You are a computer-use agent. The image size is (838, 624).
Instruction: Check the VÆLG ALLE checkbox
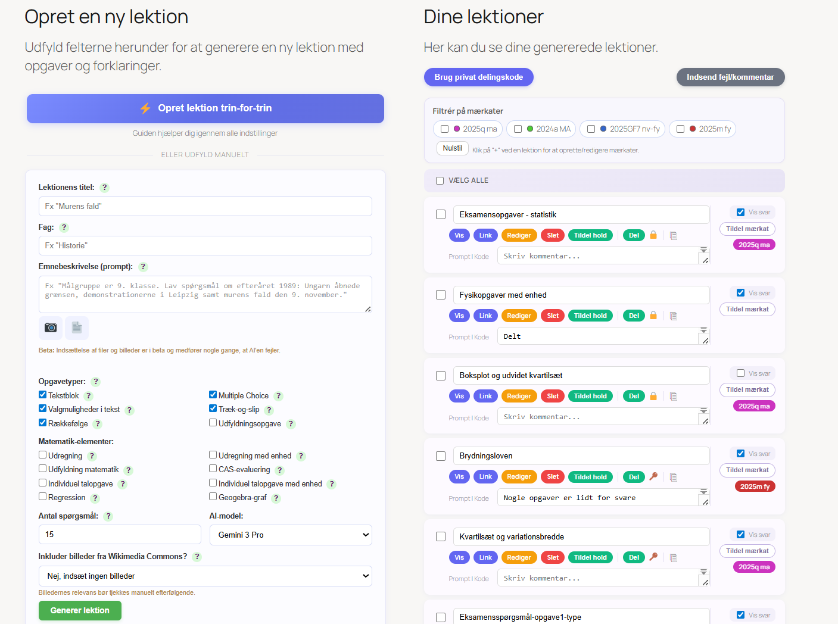(440, 180)
